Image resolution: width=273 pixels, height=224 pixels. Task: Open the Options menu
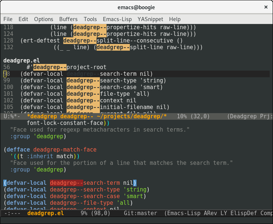tap(44, 19)
